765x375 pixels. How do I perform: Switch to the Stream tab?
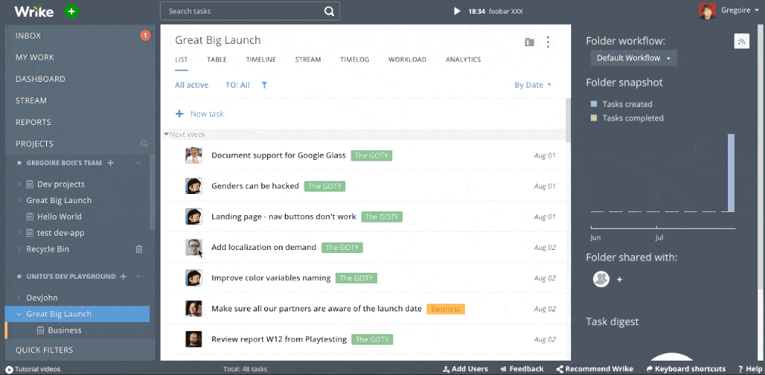pyautogui.click(x=308, y=60)
